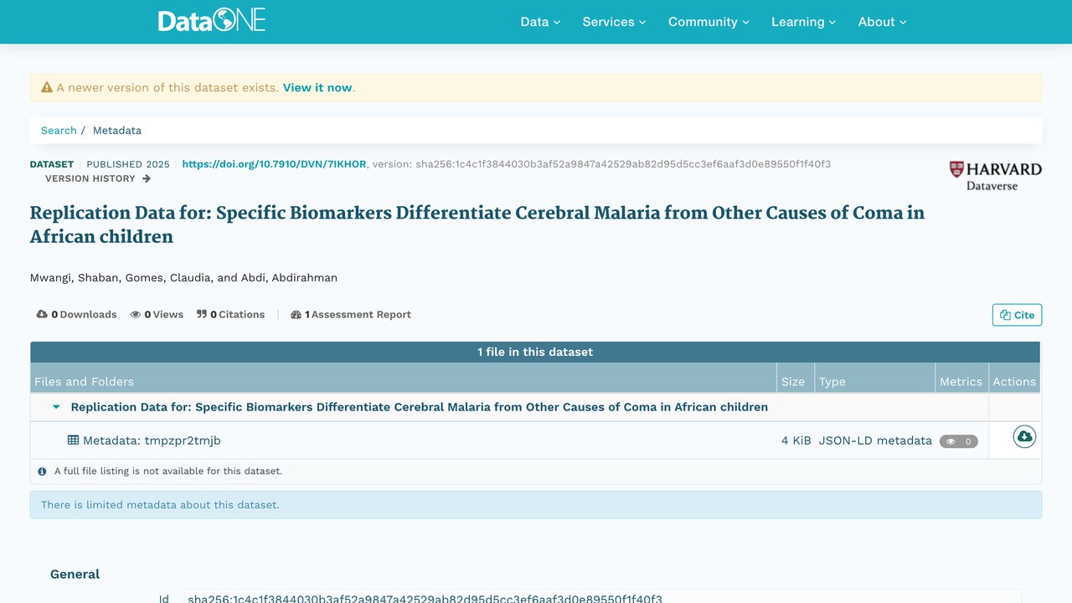1072x603 pixels.
Task: Click the Id field value
Action: click(602, 599)
